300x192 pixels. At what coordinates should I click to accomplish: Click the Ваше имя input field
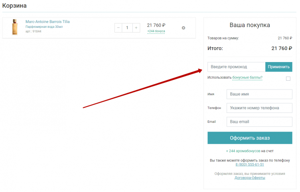click(259, 94)
